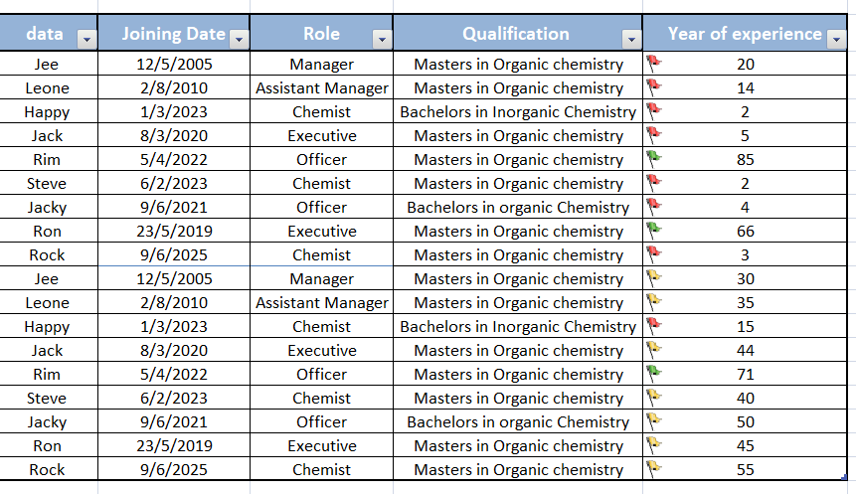Click the red flag icon beside 20

(x=653, y=64)
